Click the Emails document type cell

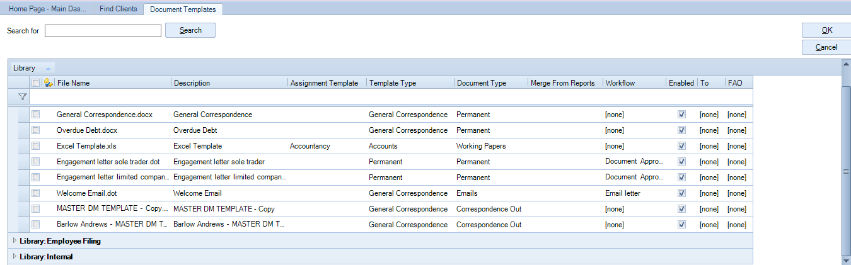467,193
